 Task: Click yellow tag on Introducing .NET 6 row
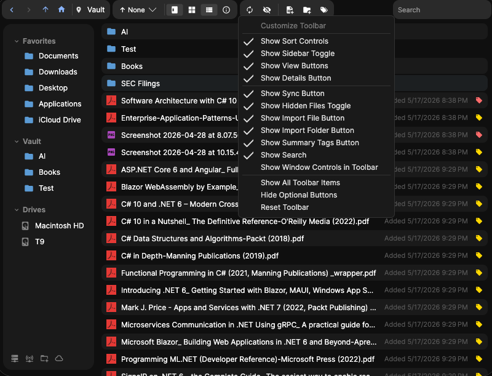point(479,290)
